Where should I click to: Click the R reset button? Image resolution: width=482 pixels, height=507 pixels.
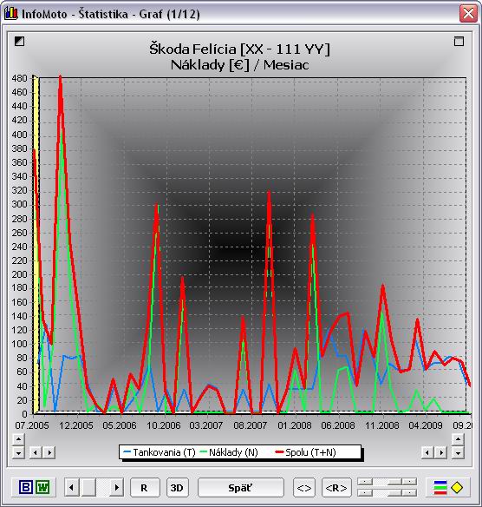tap(145, 488)
